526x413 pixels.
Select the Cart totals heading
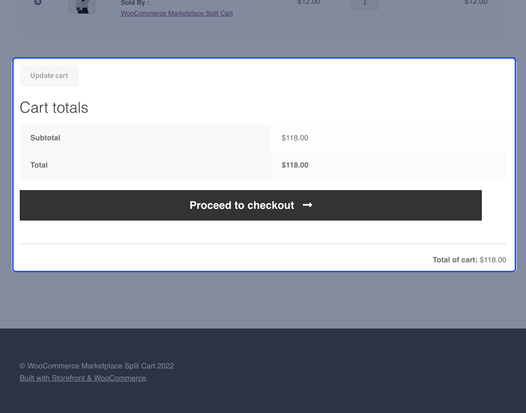[x=54, y=107]
